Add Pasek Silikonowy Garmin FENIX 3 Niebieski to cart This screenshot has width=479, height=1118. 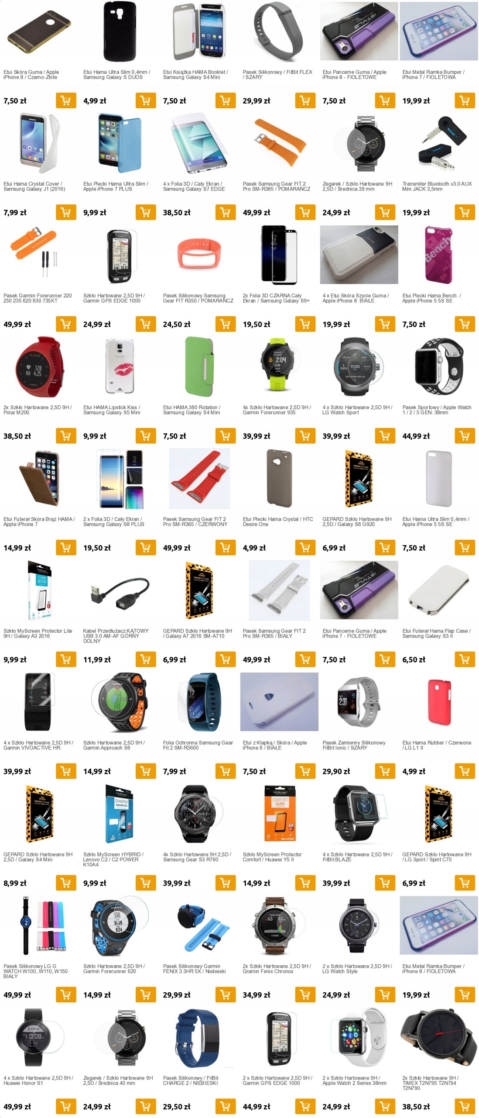pyautogui.click(x=226, y=995)
